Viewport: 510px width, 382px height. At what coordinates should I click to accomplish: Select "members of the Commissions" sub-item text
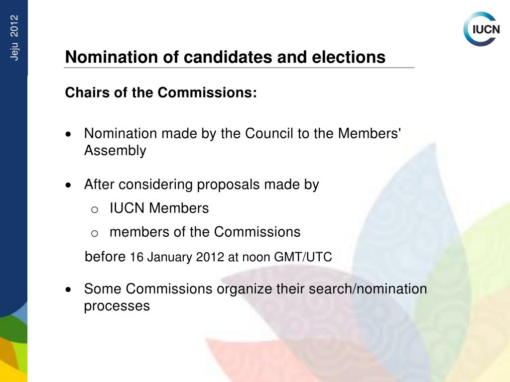(205, 232)
